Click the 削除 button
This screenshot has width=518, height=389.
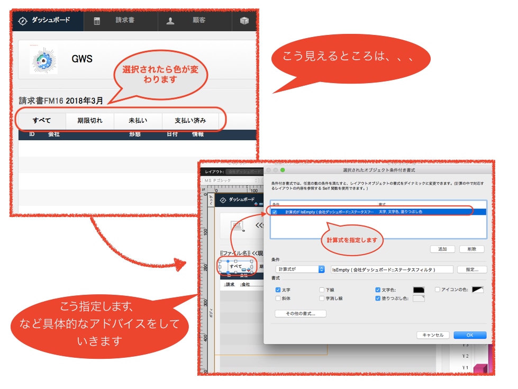pyautogui.click(x=472, y=249)
